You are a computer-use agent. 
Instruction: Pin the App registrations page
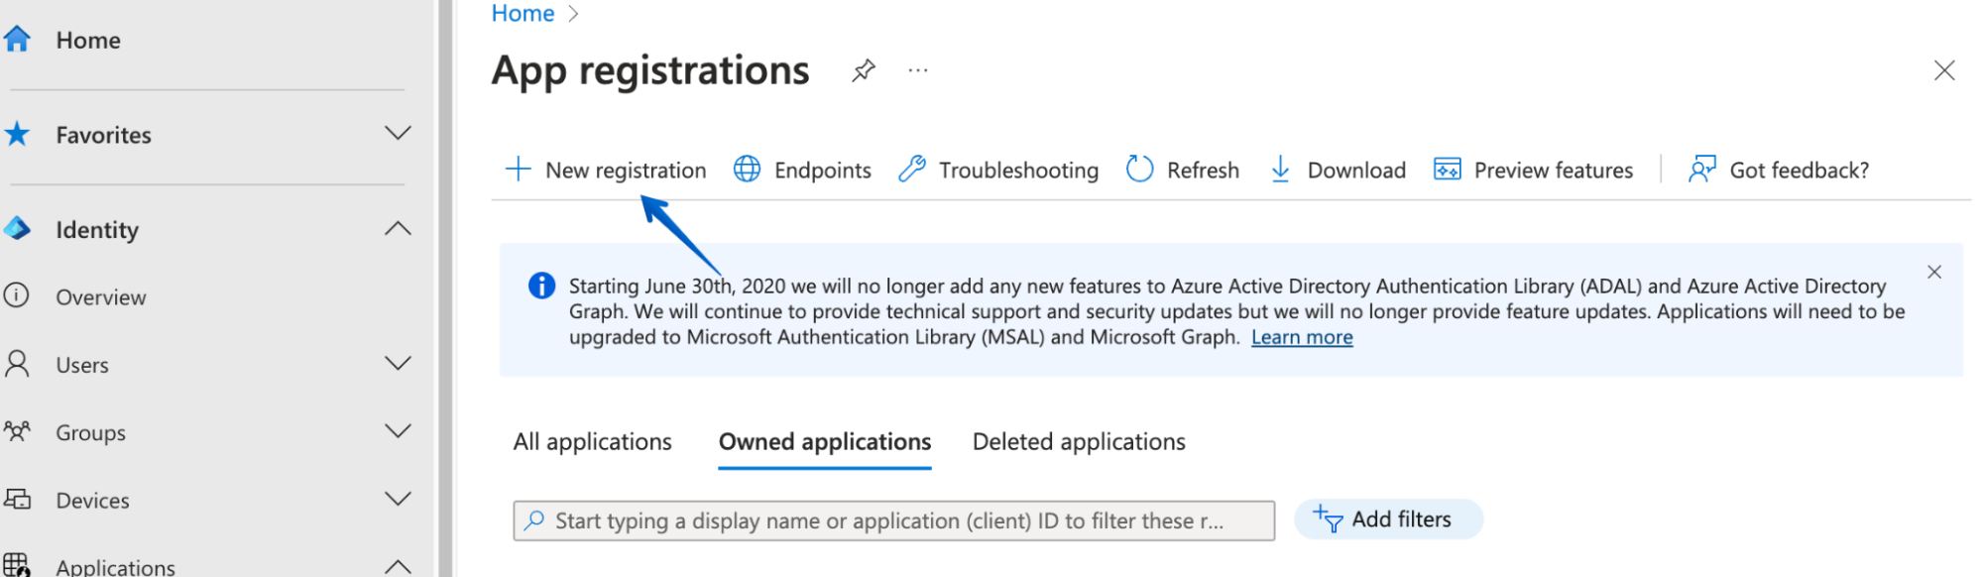point(864,70)
